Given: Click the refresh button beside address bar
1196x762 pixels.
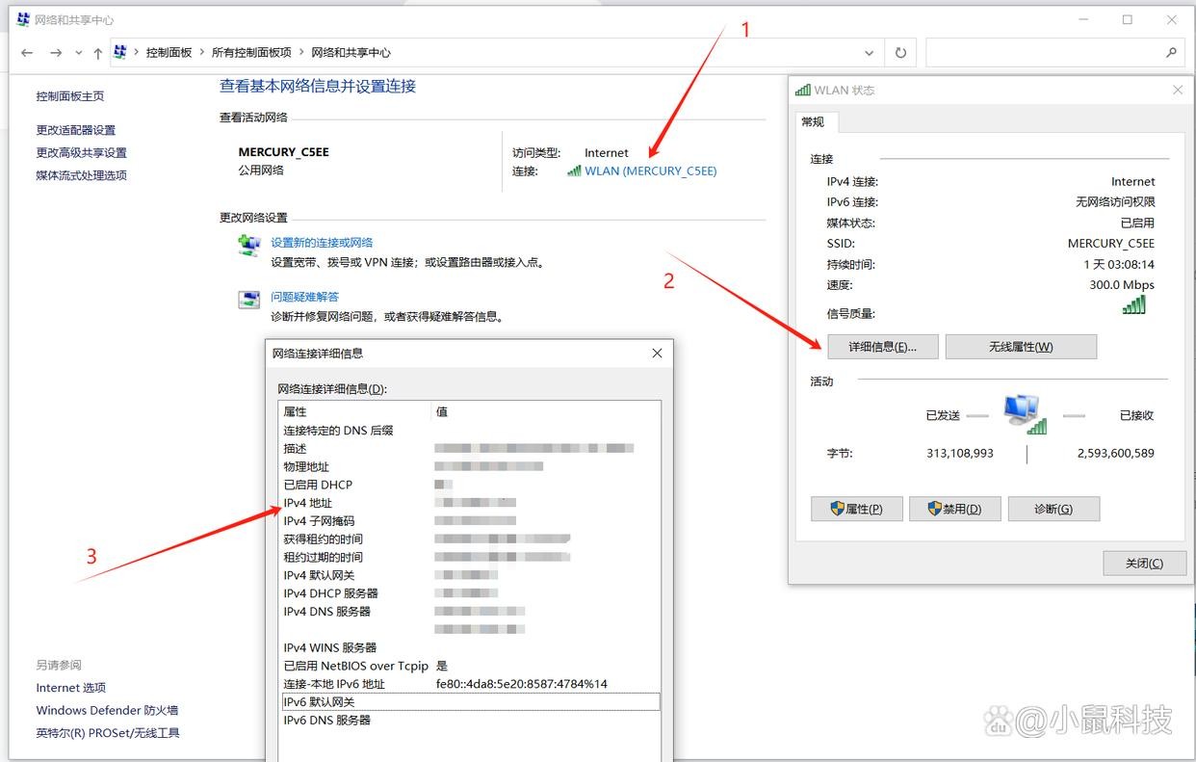Looking at the screenshot, I should 900,53.
